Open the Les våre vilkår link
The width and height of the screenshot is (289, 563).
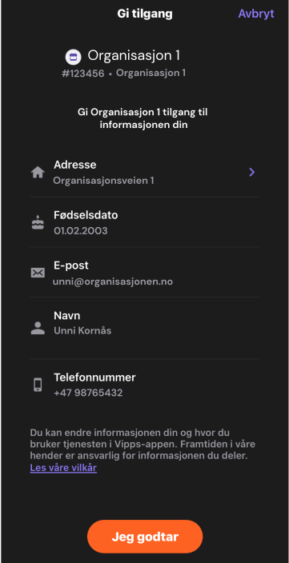63,468
